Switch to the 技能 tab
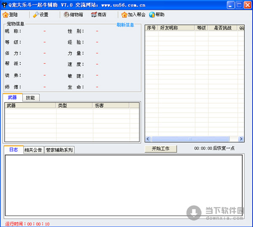This screenshot has height=227, width=253. pos(30,98)
